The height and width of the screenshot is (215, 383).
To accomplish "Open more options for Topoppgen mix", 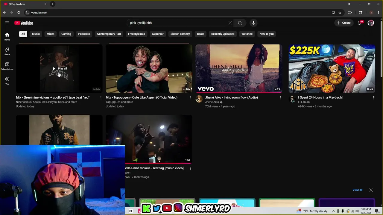I will [x=191, y=98].
